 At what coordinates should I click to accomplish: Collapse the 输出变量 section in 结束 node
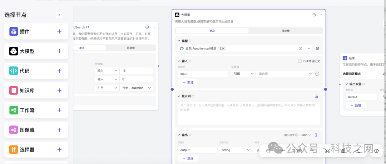point(347,84)
